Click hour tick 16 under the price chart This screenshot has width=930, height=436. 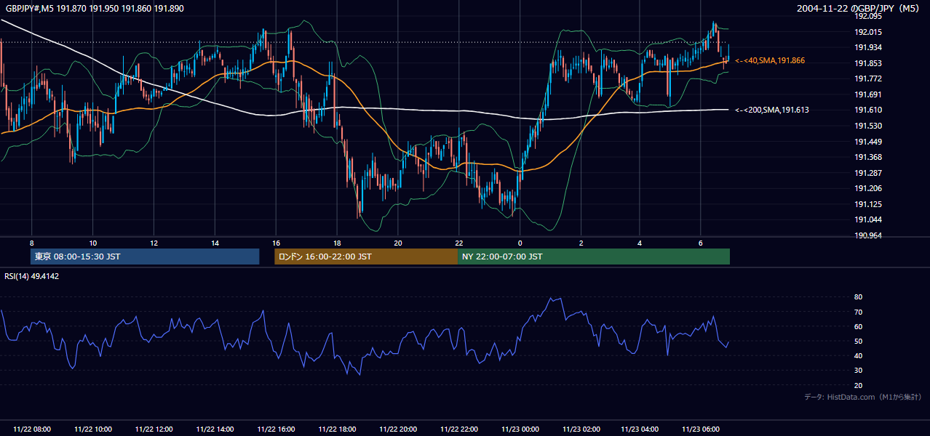coord(276,242)
